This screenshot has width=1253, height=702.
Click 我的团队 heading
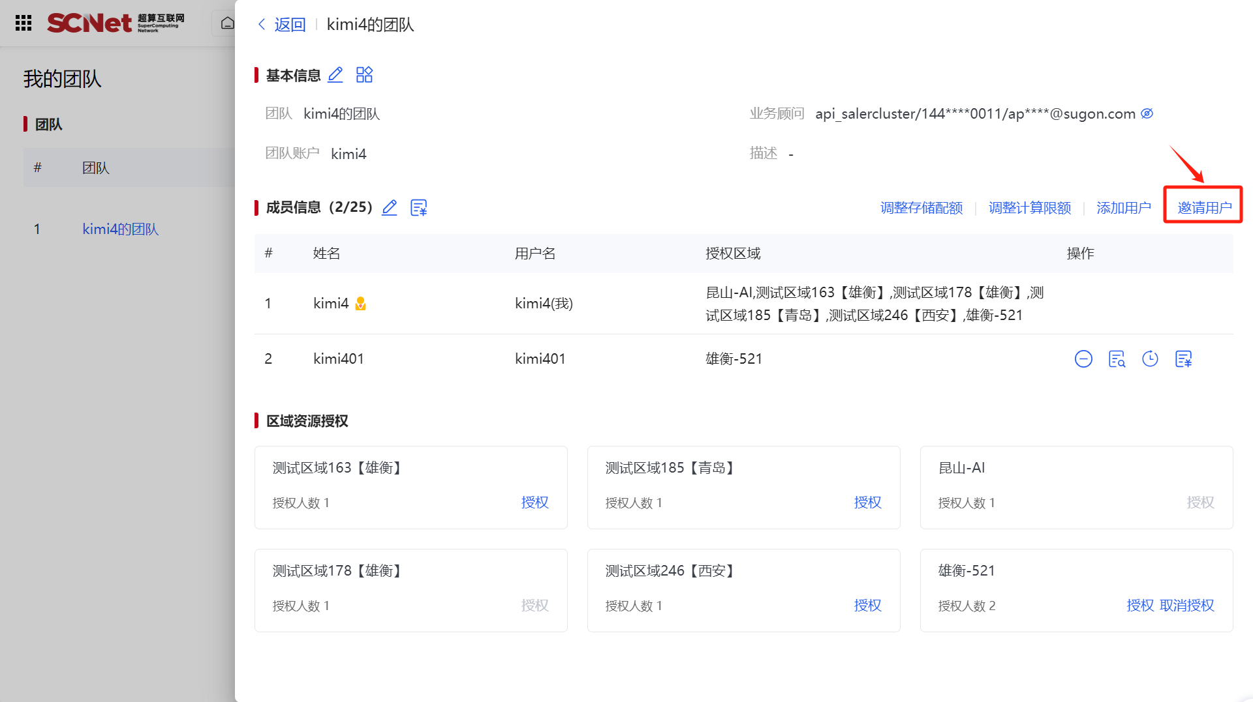62,79
